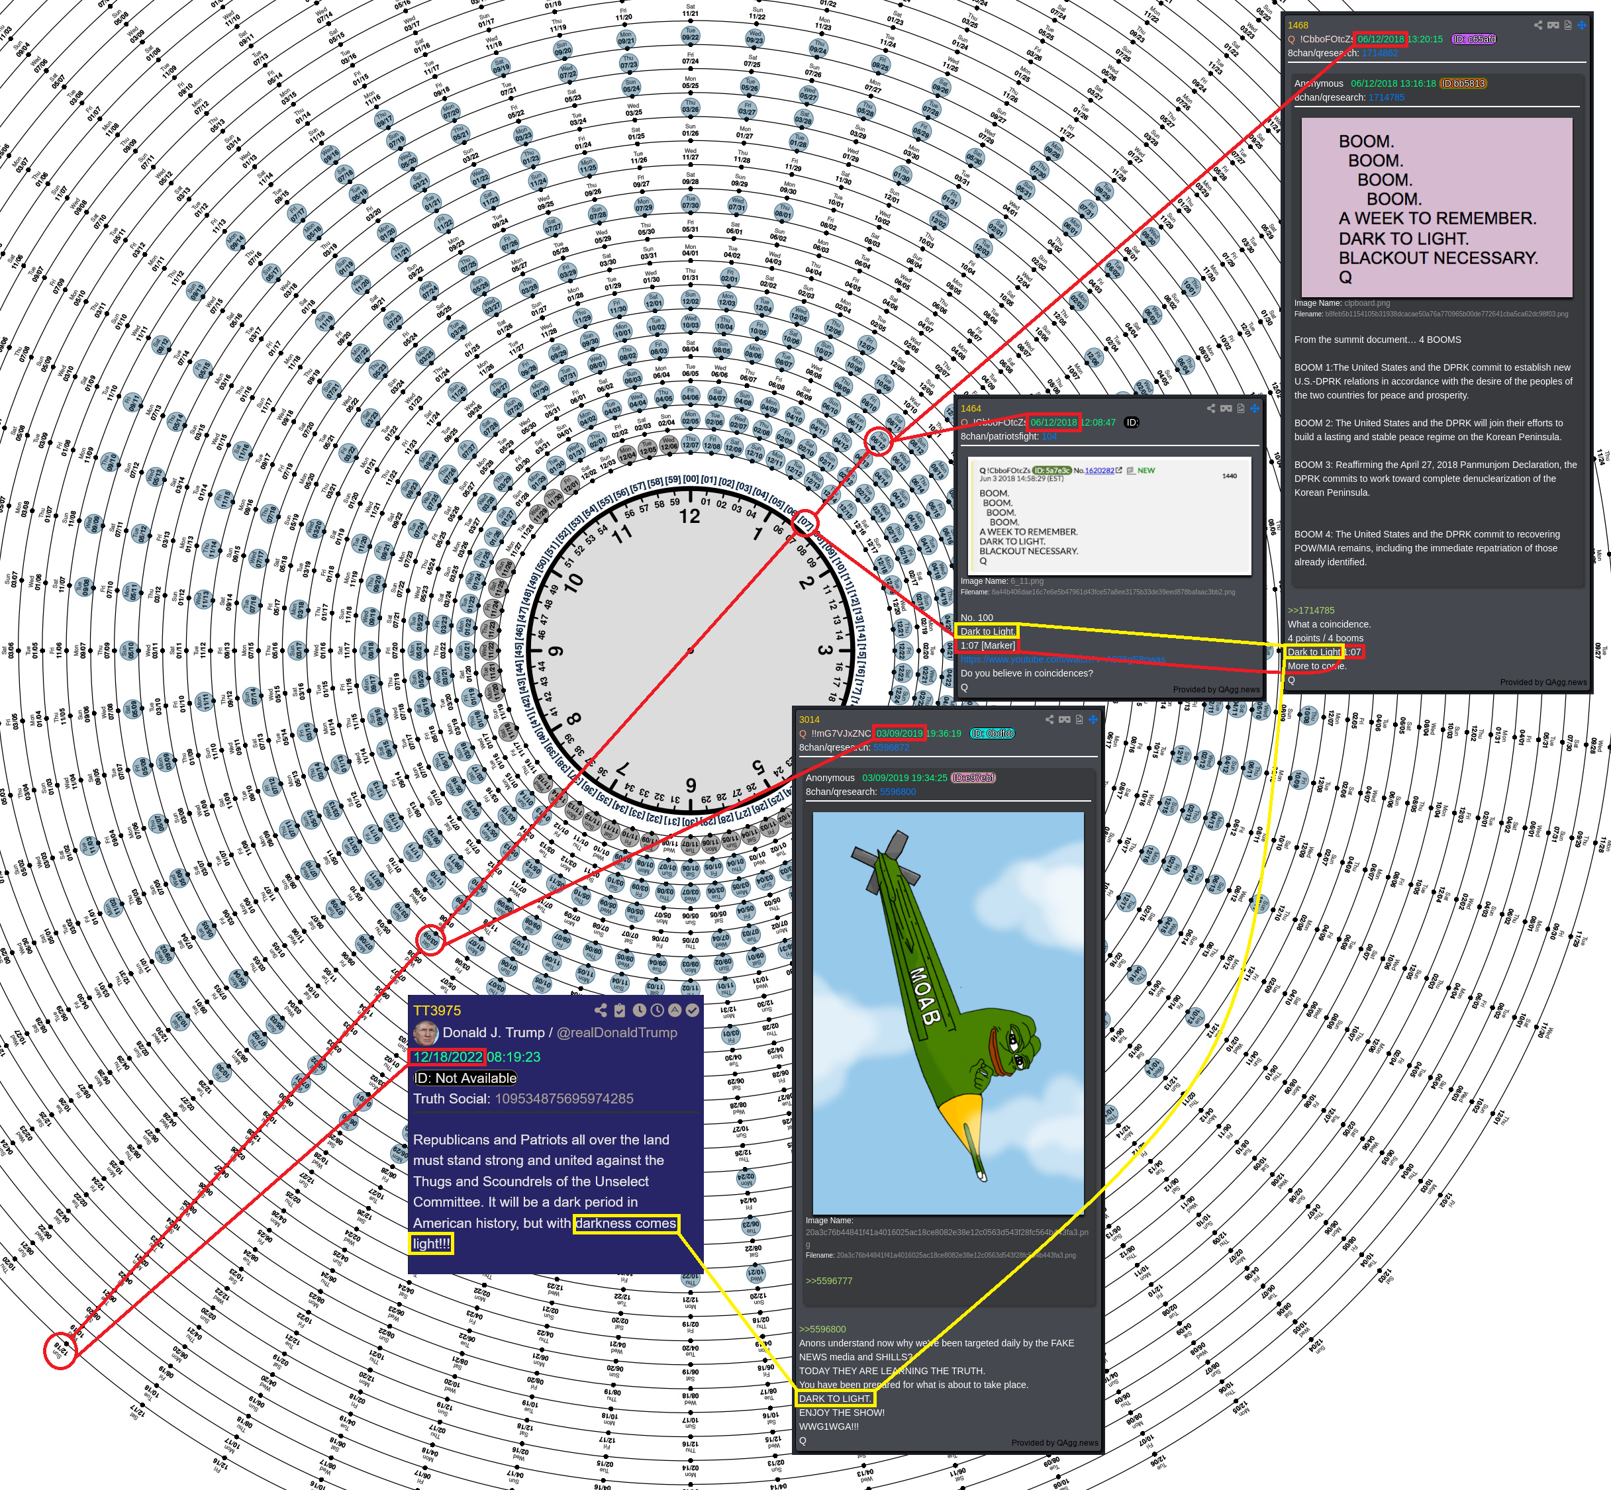The width and height of the screenshot is (1611, 1490).
Task: Click clock hour number 12
Action: coord(690,516)
